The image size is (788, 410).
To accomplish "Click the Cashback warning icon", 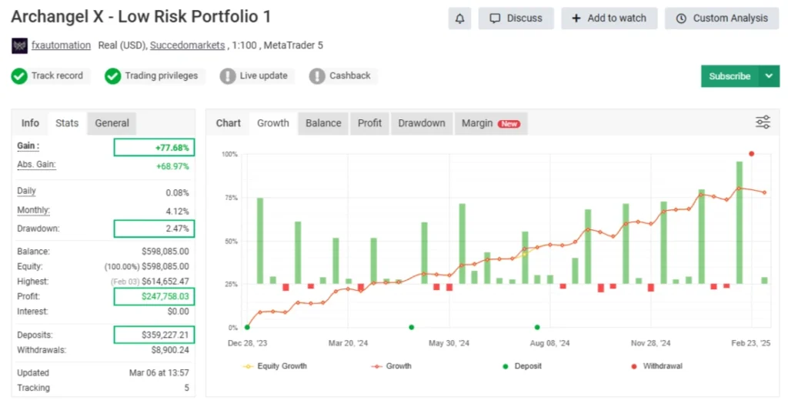I will click(x=317, y=76).
